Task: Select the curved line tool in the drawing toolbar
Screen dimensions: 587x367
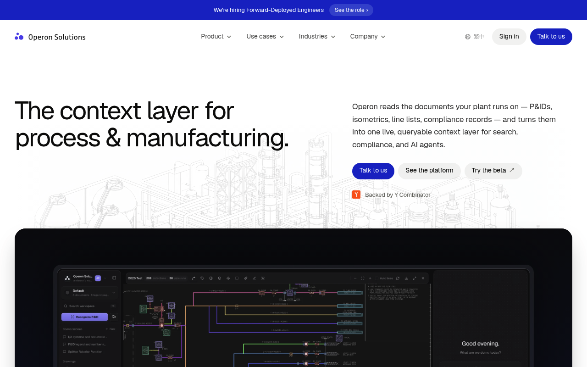Action: pos(194,278)
